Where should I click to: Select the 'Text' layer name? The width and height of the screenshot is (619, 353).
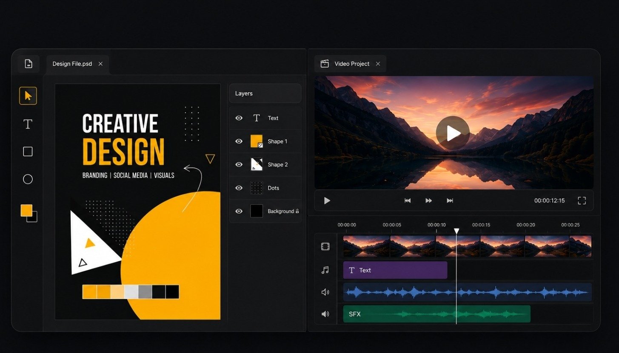(273, 118)
